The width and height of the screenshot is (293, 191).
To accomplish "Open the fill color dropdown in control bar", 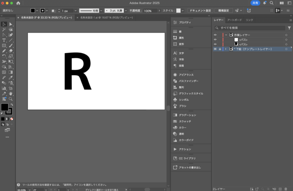I will point(37,11).
